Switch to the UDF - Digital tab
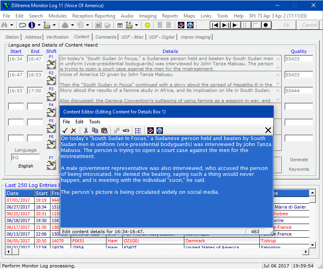Image resolution: width=323 pixels, height=269 pixels. click(x=161, y=37)
